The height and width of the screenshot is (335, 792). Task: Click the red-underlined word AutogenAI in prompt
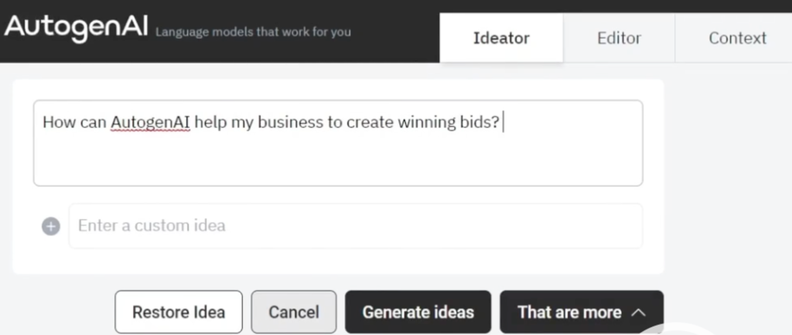pyautogui.click(x=150, y=122)
